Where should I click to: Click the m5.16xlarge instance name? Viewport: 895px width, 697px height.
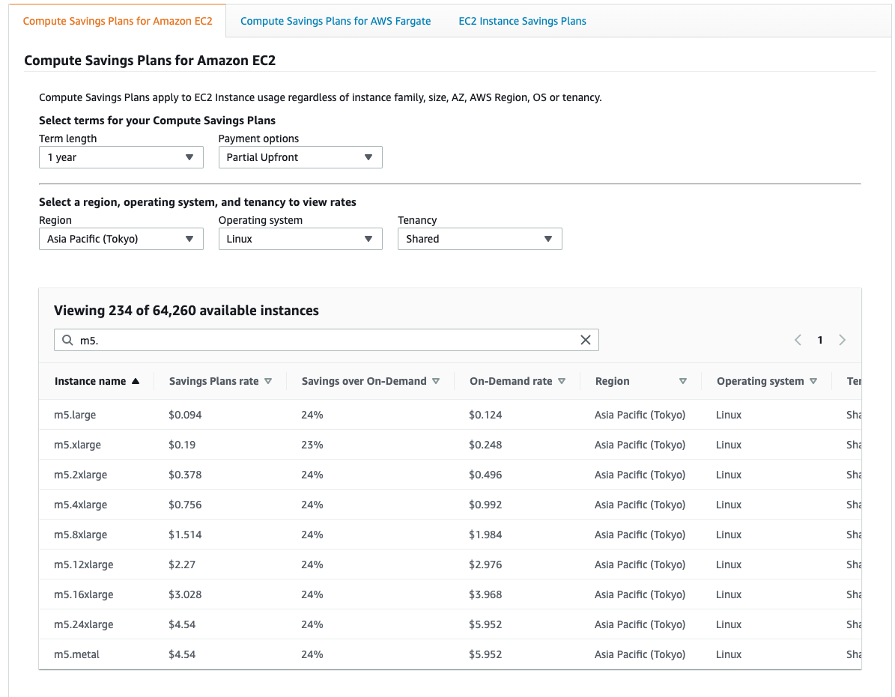(83, 594)
